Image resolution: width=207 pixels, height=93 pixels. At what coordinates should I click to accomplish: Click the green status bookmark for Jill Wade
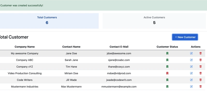(x=167, y=80)
